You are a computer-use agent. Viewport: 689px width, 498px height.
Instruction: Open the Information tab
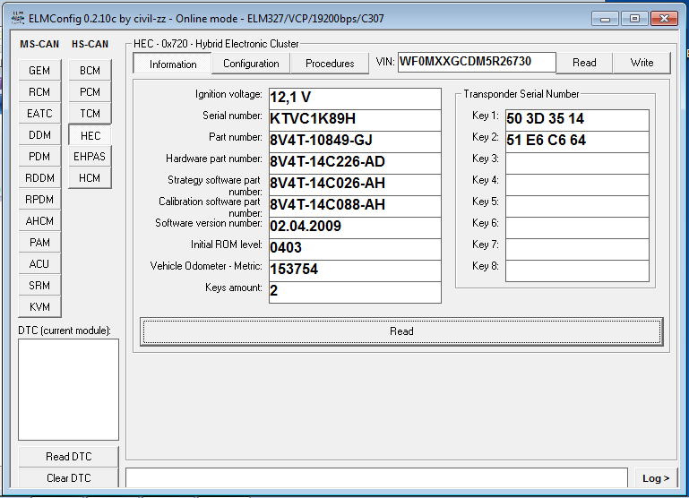[x=173, y=64]
